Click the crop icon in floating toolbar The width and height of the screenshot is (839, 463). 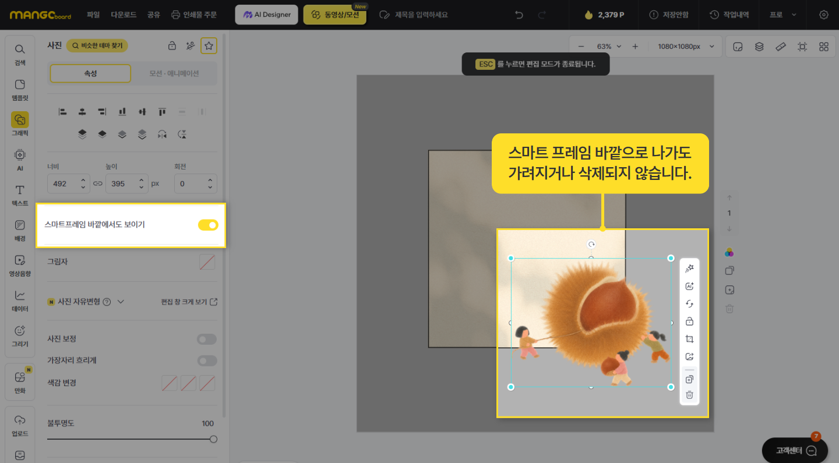689,339
